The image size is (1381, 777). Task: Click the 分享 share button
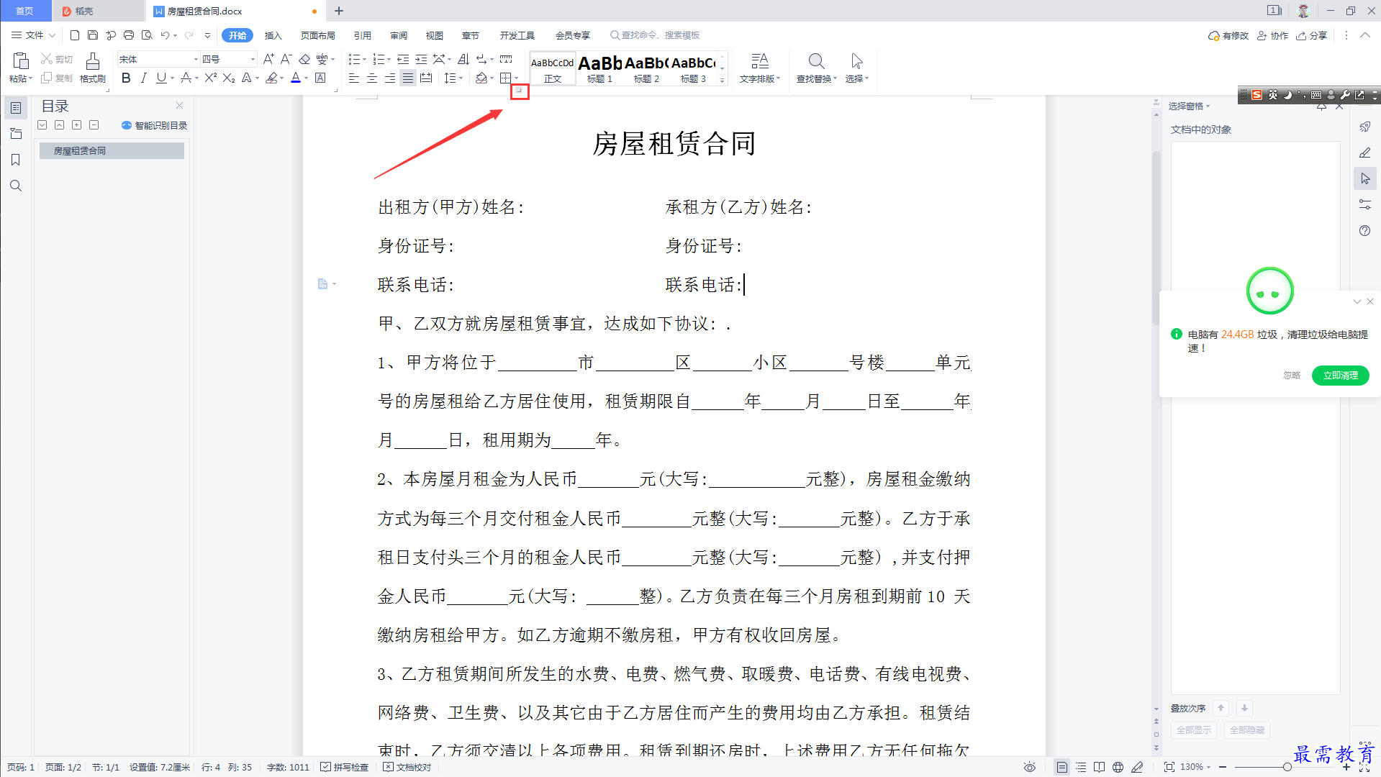coord(1312,35)
